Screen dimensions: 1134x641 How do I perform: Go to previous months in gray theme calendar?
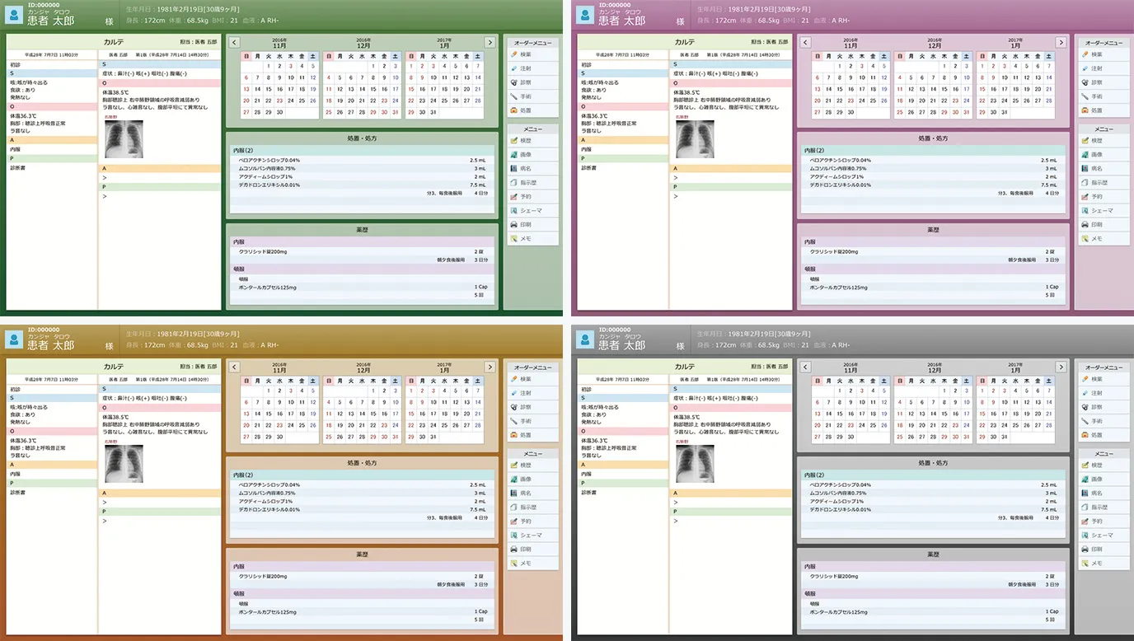tap(805, 367)
